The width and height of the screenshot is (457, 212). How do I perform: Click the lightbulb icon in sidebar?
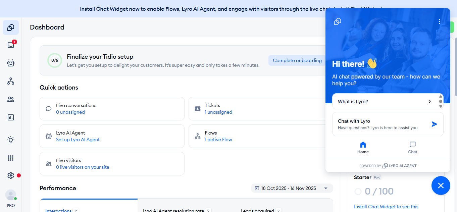11,140
